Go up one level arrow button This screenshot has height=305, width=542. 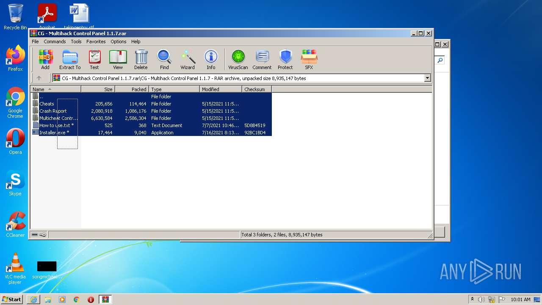[x=39, y=78]
